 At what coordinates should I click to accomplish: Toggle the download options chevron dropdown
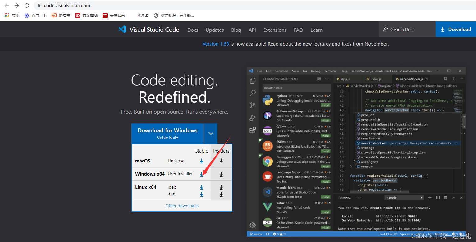[211, 134]
